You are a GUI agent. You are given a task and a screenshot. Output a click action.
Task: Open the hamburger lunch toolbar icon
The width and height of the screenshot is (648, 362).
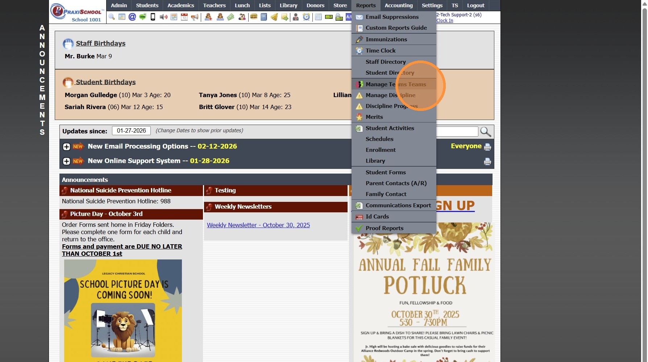click(x=254, y=17)
